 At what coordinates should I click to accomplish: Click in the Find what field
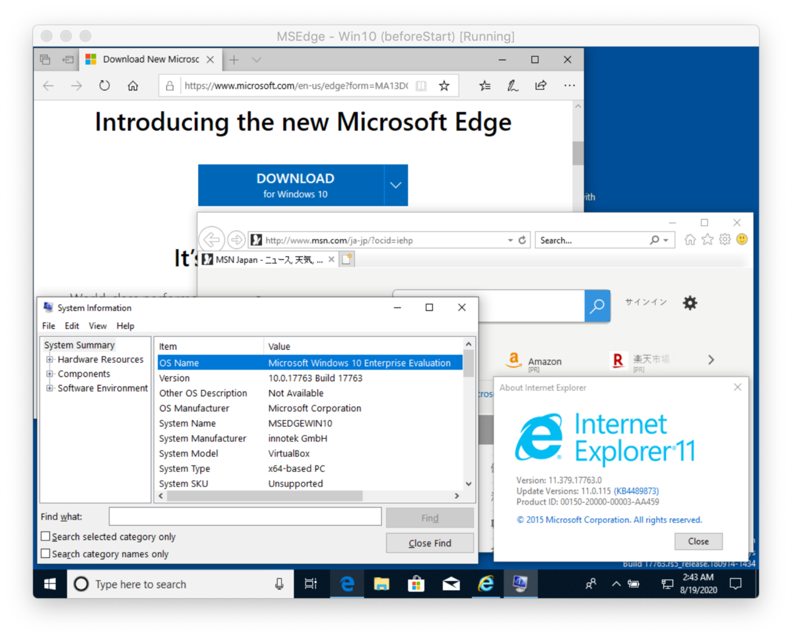pos(245,517)
